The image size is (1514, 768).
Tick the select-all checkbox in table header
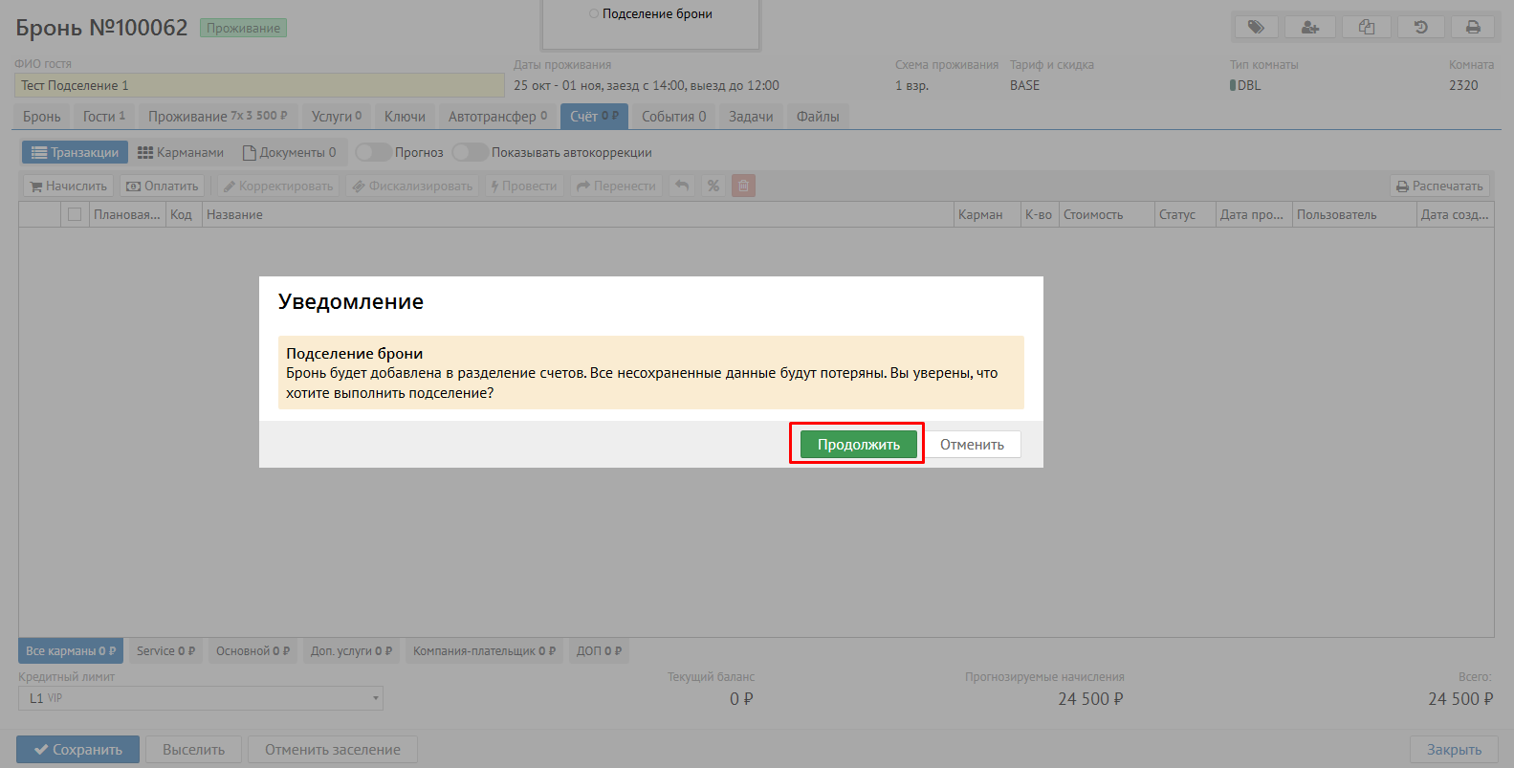(75, 214)
